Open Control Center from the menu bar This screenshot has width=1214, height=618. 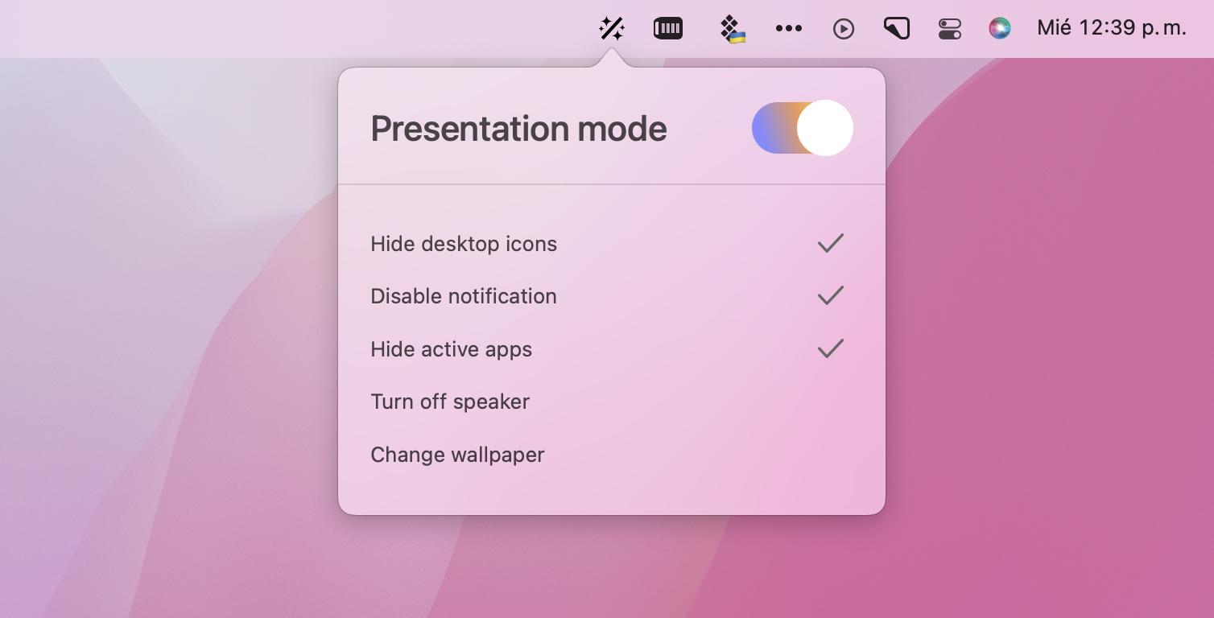pos(950,29)
